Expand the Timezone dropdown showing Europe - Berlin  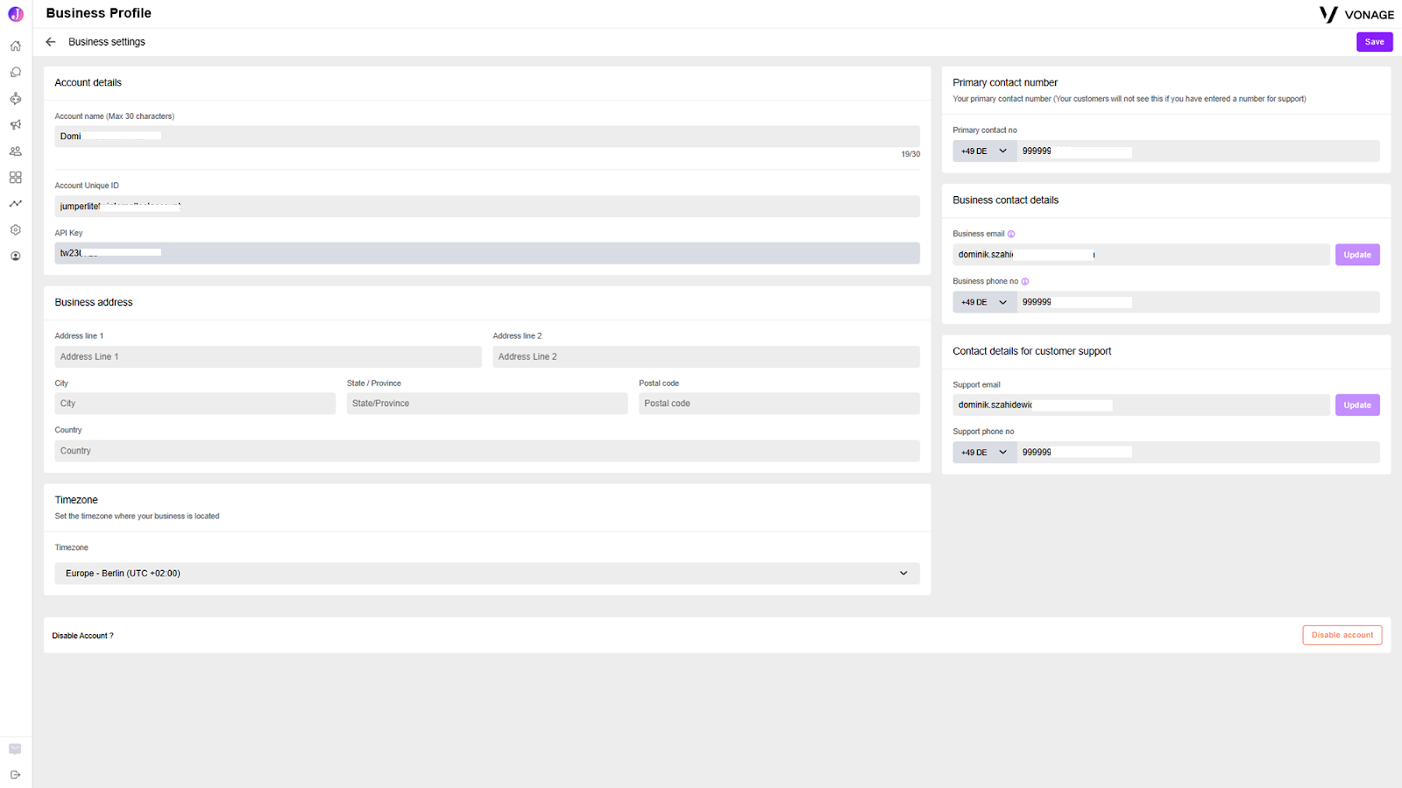click(487, 573)
